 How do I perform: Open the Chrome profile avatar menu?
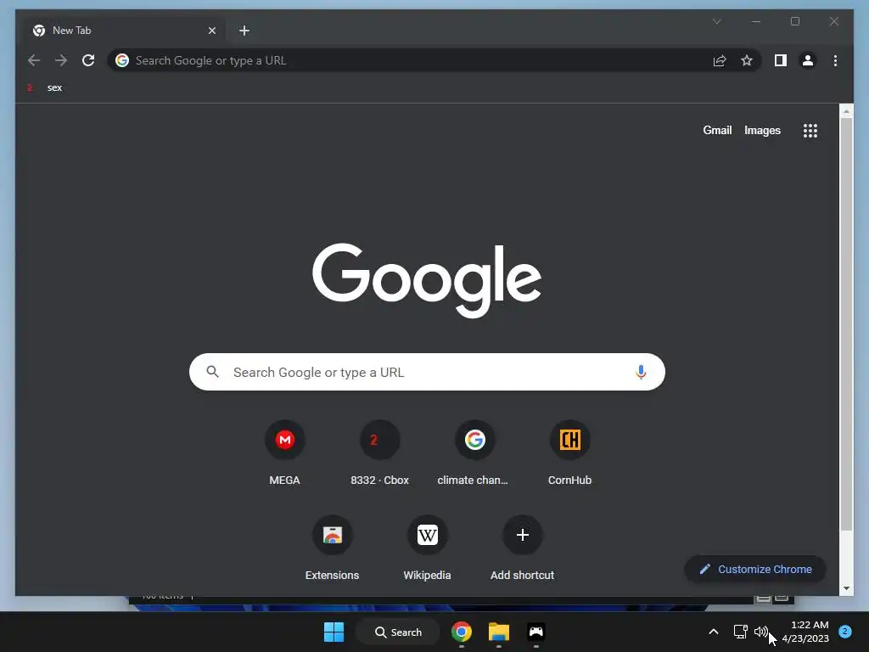808,60
